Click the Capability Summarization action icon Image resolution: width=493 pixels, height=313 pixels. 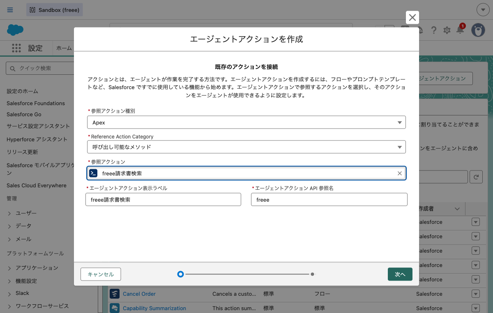pos(115,308)
